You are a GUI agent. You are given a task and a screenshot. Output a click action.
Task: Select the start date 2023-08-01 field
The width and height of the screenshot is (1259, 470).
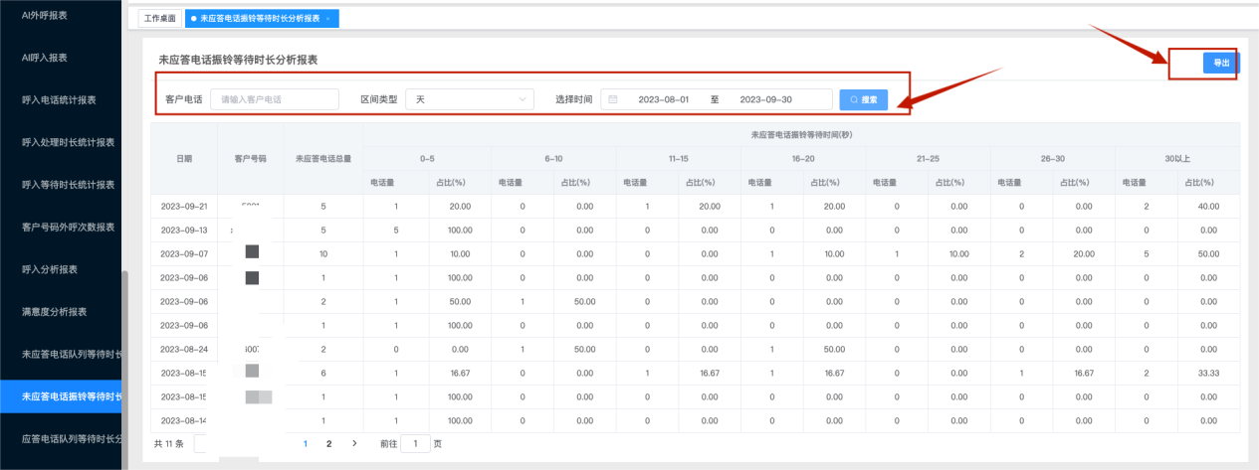tap(663, 99)
